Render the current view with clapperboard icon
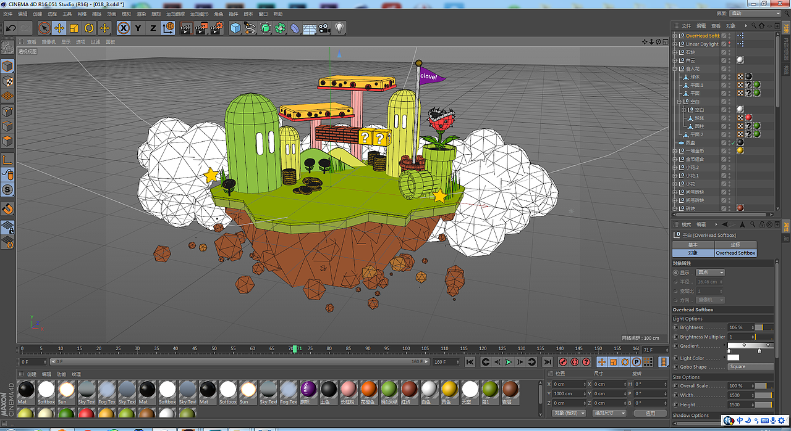The width and height of the screenshot is (791, 431). (186, 28)
